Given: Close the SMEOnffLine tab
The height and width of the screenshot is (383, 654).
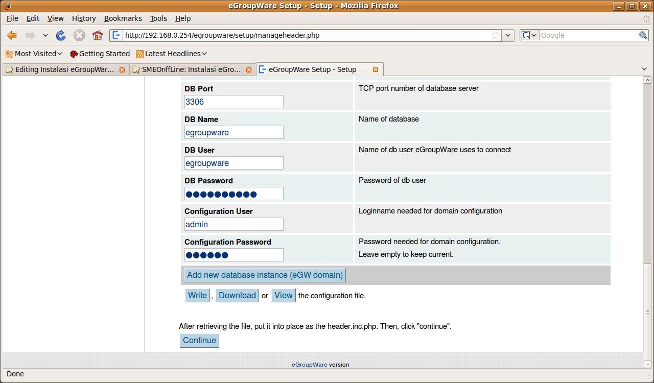Looking at the screenshot, I should (249, 69).
